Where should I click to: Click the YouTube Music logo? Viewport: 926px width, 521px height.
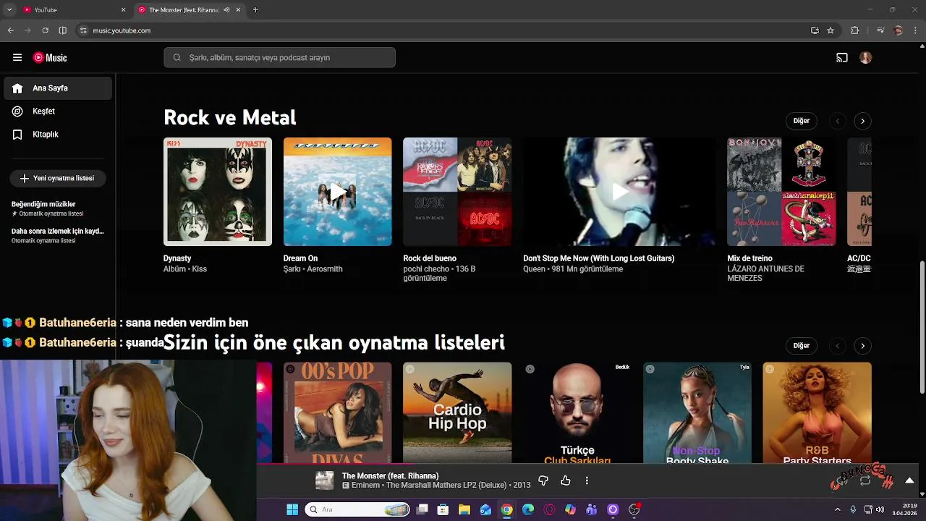[50, 58]
